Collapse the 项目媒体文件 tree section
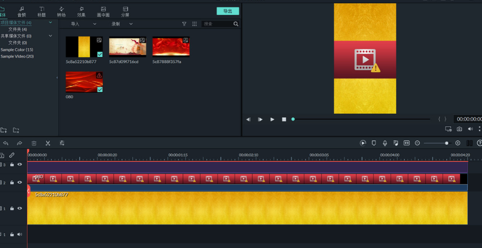The height and width of the screenshot is (248, 482). pos(50,23)
